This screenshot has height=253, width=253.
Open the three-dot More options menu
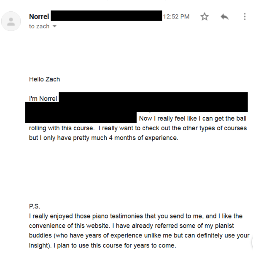coord(245,17)
